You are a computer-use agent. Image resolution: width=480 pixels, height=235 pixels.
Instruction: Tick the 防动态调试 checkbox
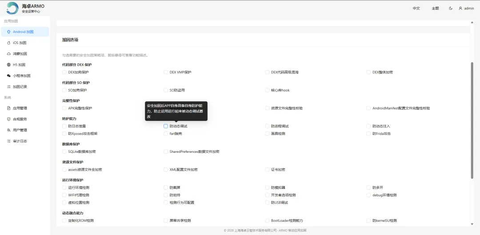coord(166,126)
